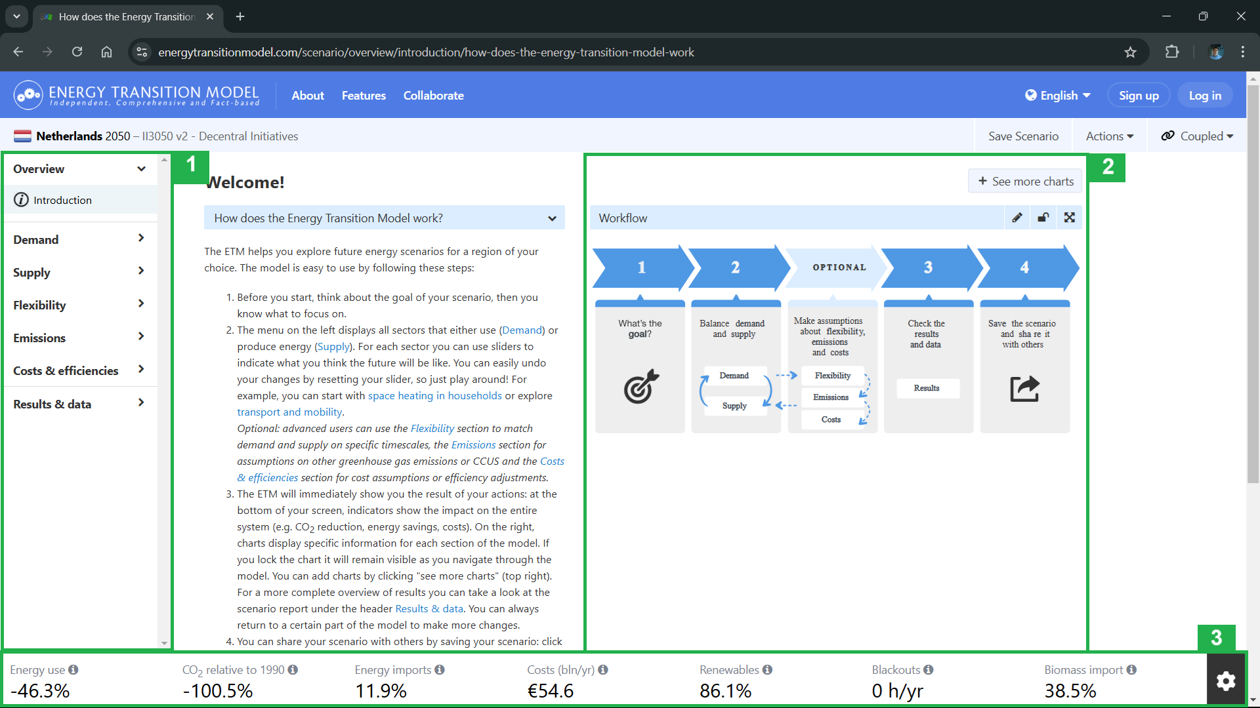
Task: Click the Sign up button
Action: 1139,95
